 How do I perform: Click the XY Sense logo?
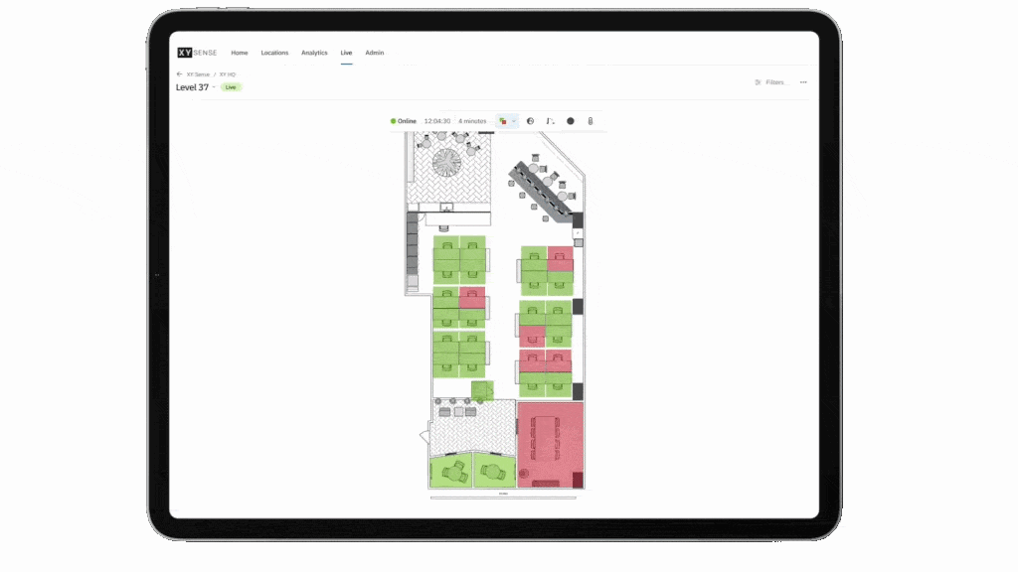(197, 53)
